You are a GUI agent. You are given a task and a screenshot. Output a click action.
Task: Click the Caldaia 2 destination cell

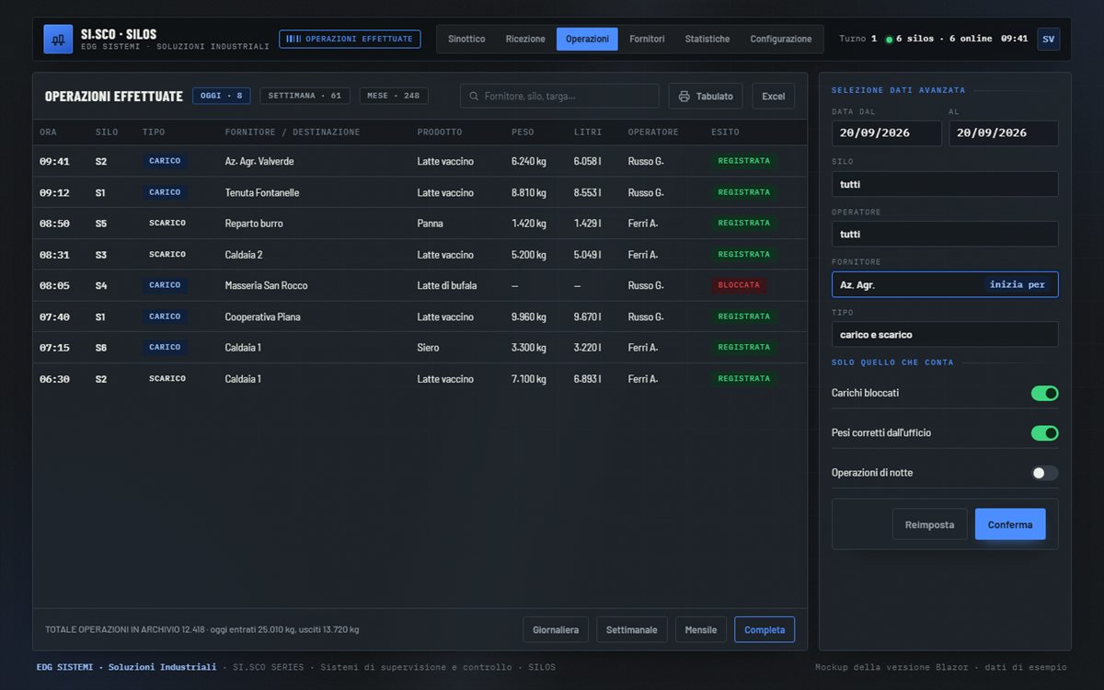point(244,255)
